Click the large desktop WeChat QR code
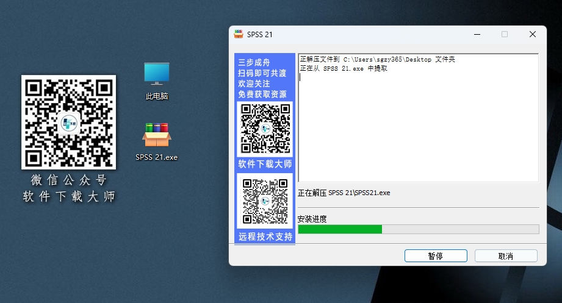Image resolution: width=562 pixels, height=303 pixels. [68, 122]
